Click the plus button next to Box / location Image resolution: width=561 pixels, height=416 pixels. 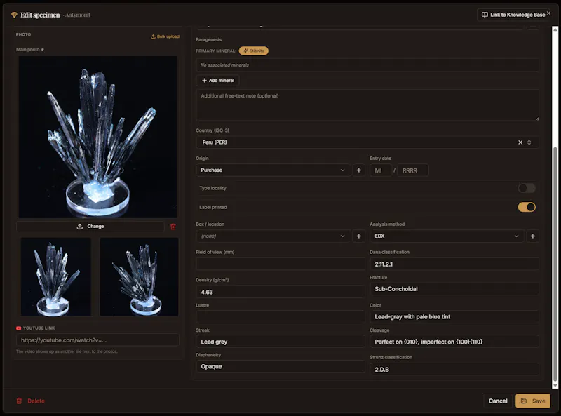coord(359,236)
